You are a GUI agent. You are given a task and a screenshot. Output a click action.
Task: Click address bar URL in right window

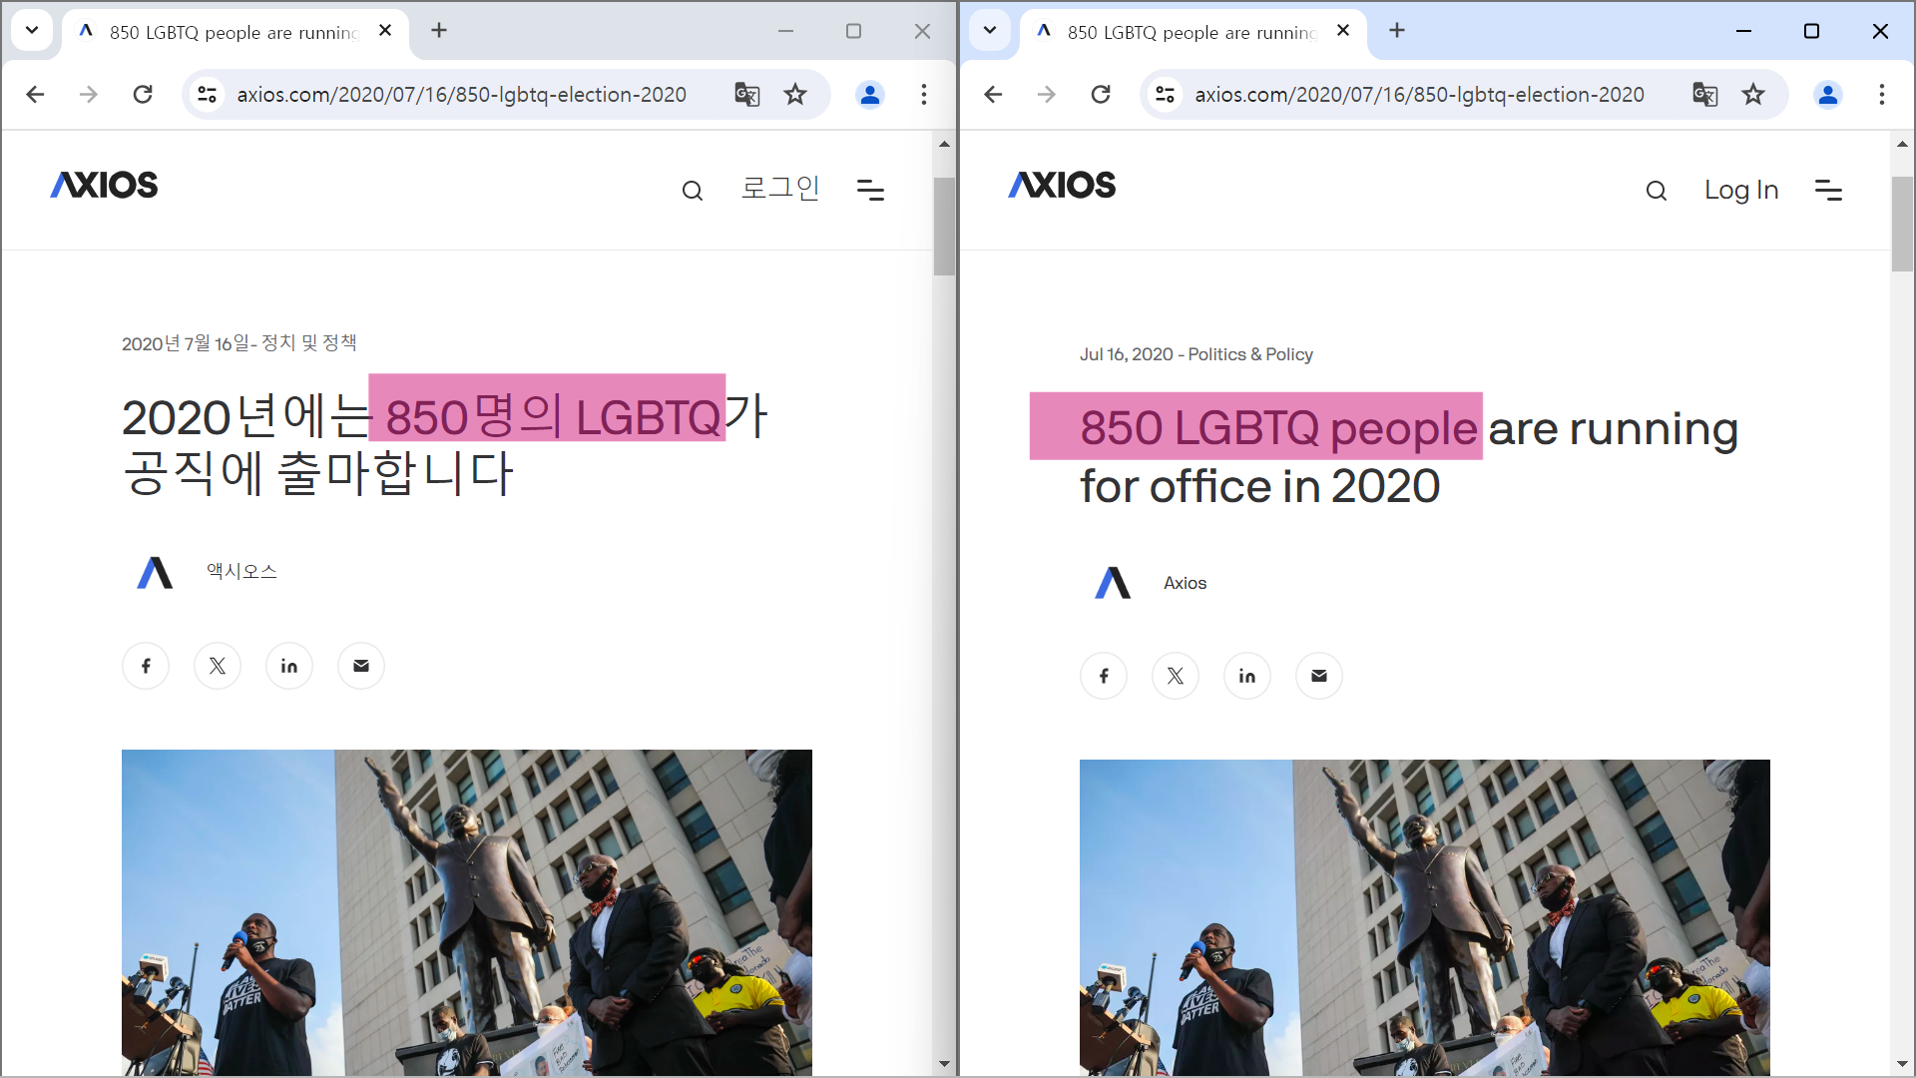(x=1419, y=94)
